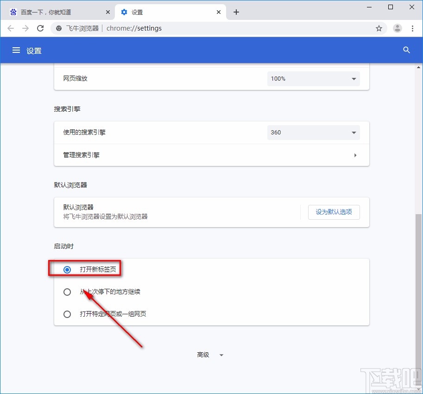The image size is (423, 394).
Task: Click the search icon in the settings header
Action: coord(406,50)
